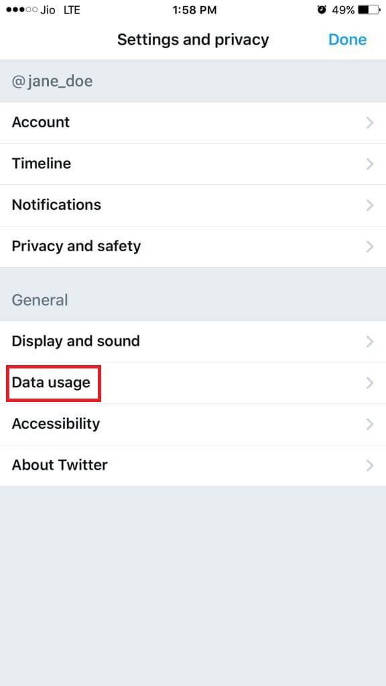Expand the About Twitter chevron

tap(371, 465)
